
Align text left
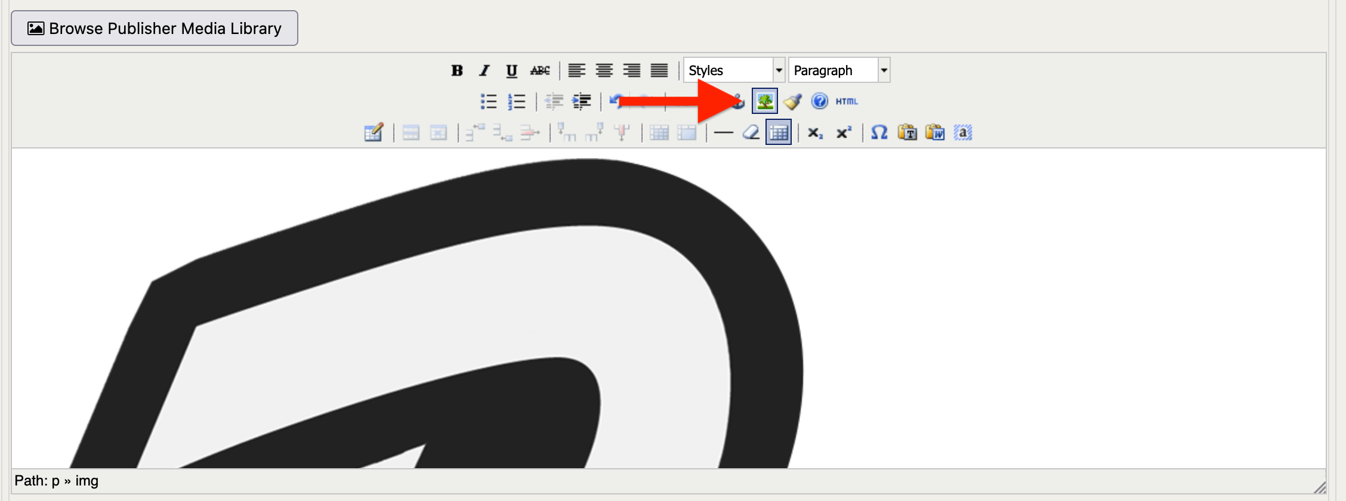577,70
